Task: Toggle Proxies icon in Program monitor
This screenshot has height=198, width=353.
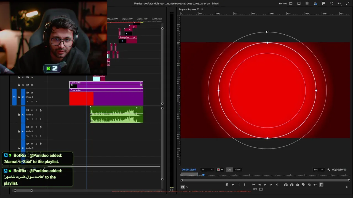Action: tap(309, 185)
